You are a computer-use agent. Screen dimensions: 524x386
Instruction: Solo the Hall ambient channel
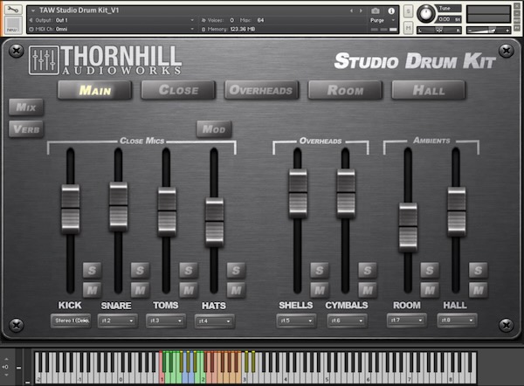click(x=478, y=270)
